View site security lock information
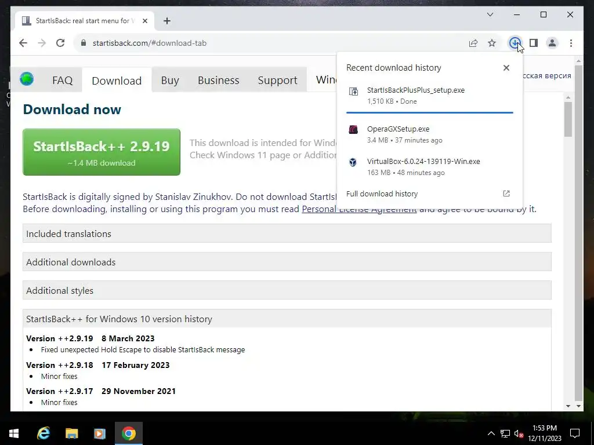594x445 pixels. click(x=84, y=43)
